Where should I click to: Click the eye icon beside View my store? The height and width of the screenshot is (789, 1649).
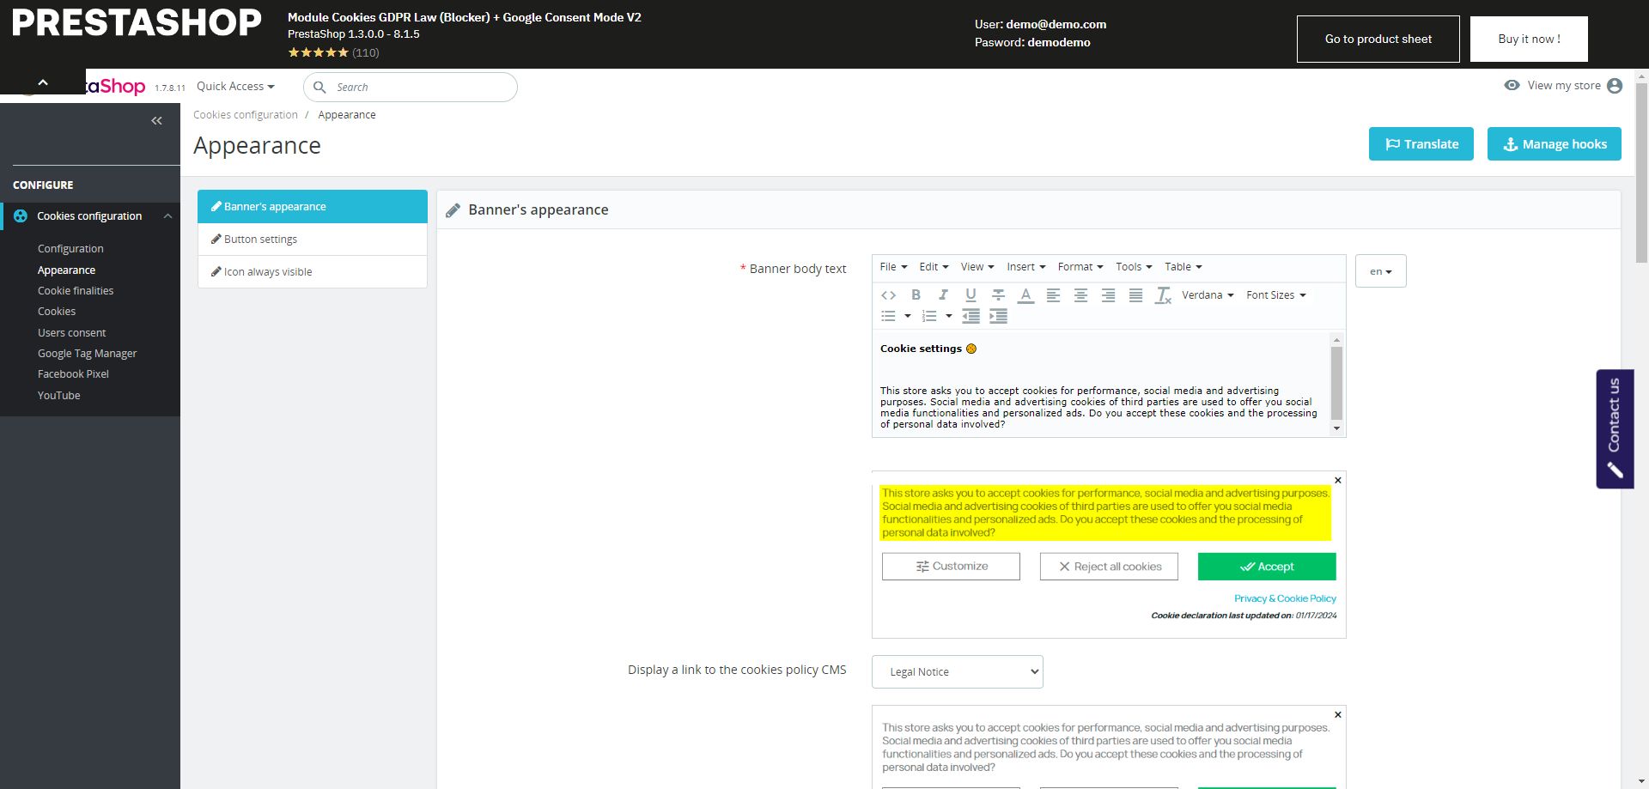point(1512,85)
